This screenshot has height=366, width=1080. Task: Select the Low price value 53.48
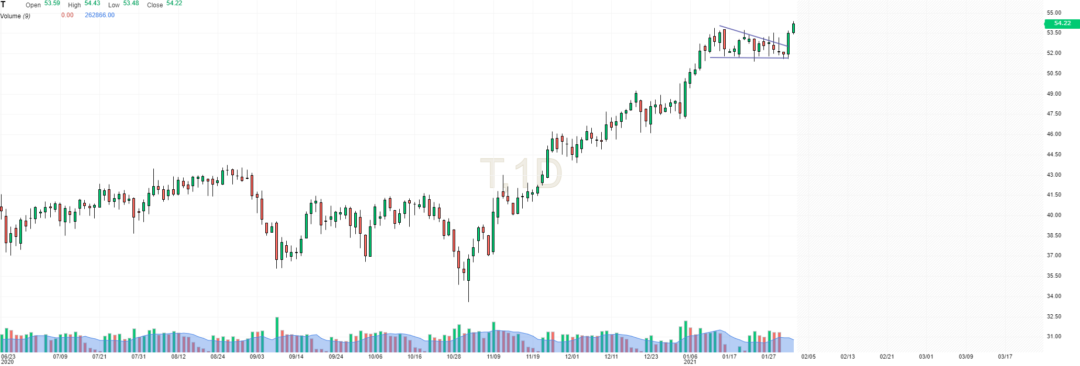(131, 3)
